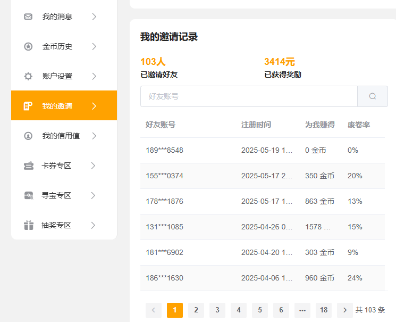Click the treasure chest icon beside 寻宝专区
Screen dimensions: 396x322
pos(29,195)
